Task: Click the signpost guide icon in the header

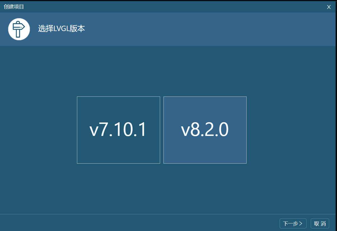Action: tap(19, 29)
